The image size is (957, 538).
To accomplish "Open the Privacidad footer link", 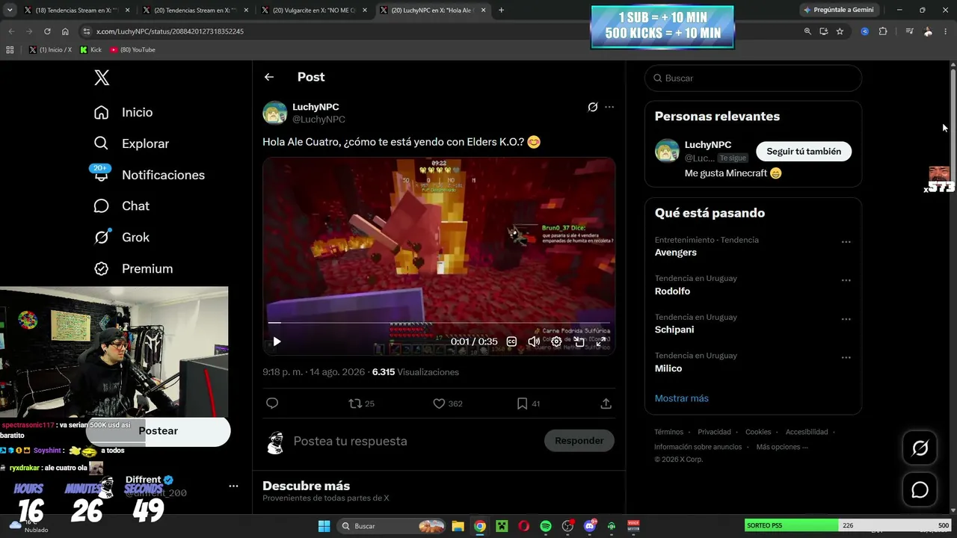I will pos(714,432).
